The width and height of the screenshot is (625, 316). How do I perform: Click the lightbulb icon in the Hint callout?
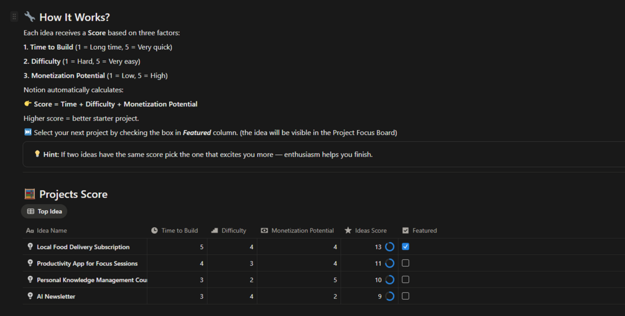(x=37, y=154)
